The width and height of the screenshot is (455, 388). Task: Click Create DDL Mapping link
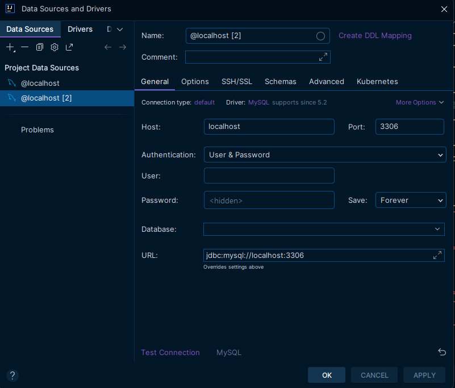click(375, 35)
